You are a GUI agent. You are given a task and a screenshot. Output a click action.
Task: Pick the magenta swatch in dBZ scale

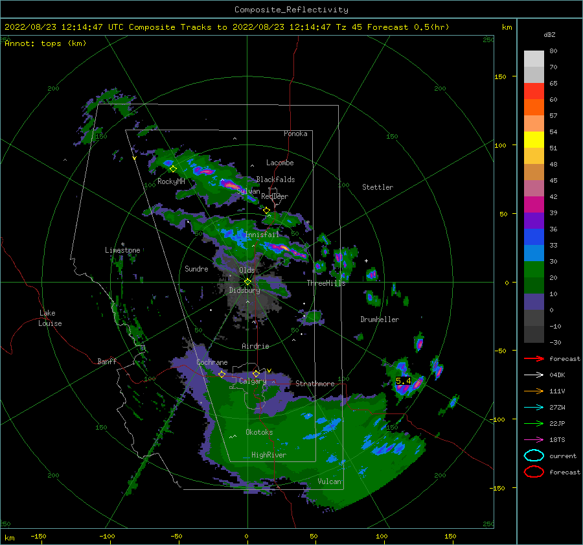coord(534,205)
